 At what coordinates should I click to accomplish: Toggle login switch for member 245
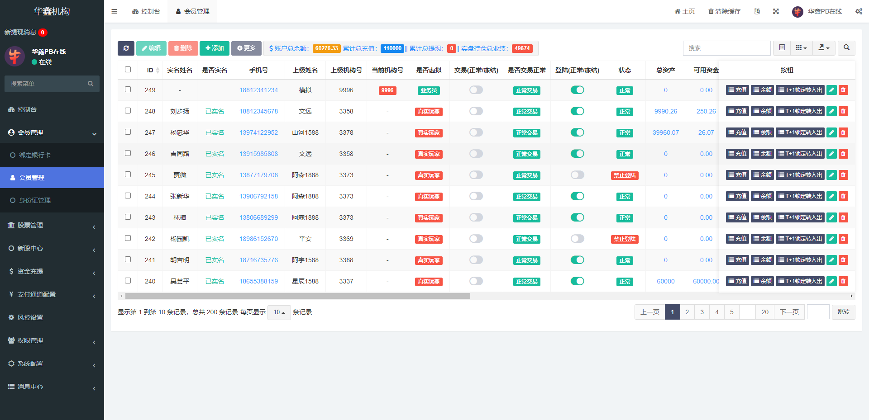[x=577, y=175]
